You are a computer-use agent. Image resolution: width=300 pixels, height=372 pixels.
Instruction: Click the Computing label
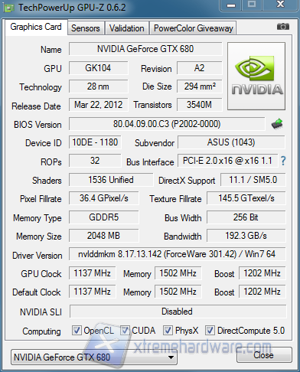(x=41, y=331)
